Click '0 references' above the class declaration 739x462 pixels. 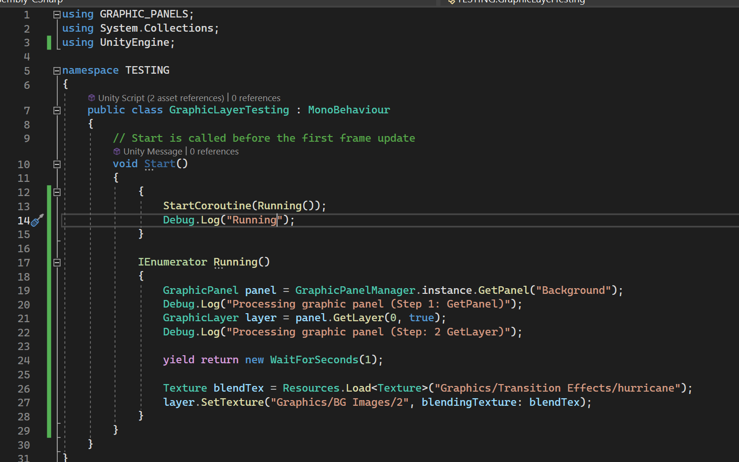[x=256, y=98]
